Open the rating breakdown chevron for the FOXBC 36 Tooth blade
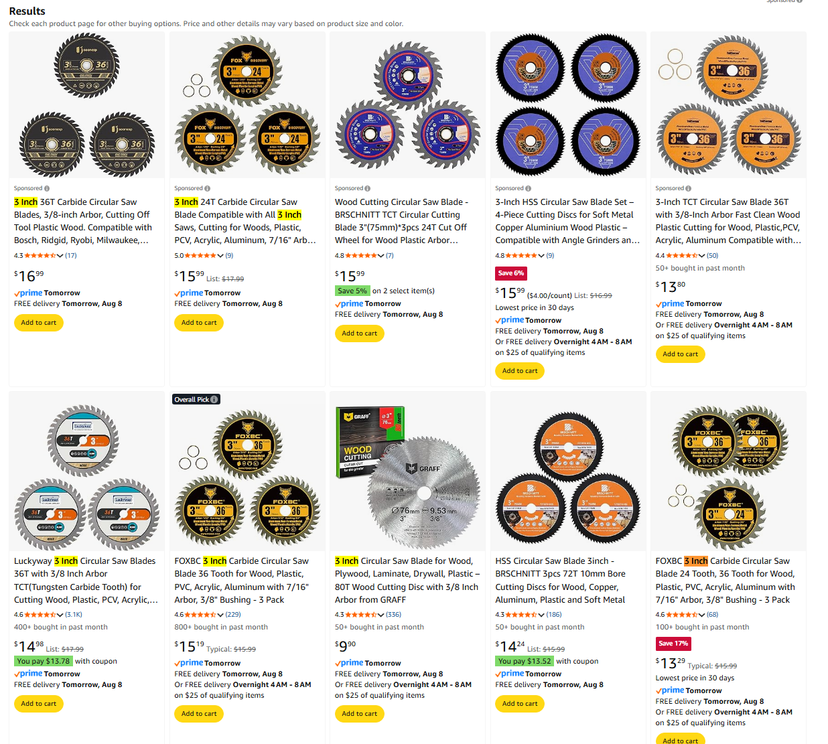Screen dimensions: 828x744 221,615
